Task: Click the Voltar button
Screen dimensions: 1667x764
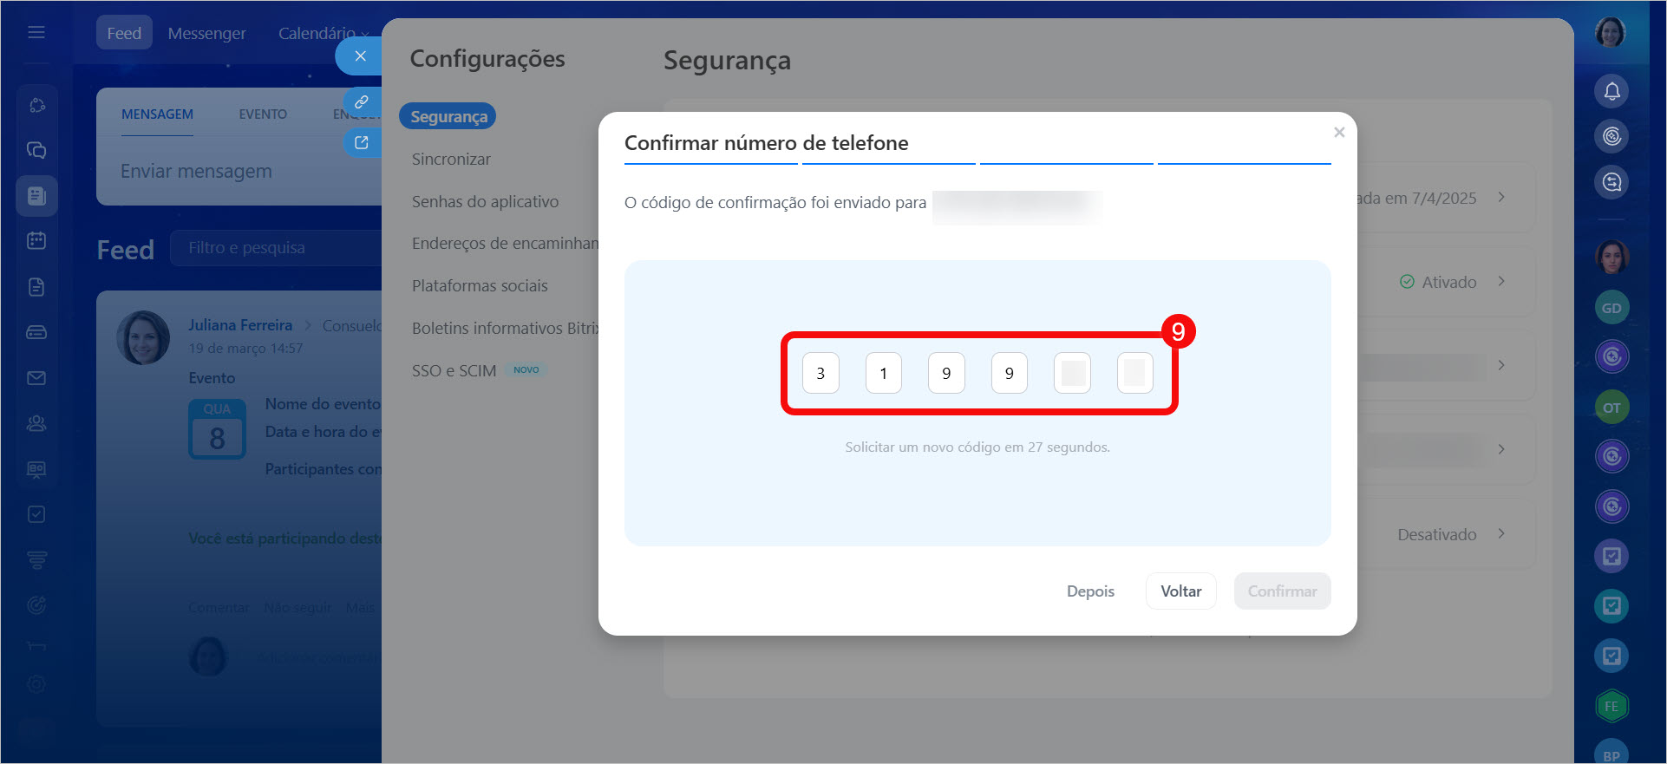Action: point(1180,591)
